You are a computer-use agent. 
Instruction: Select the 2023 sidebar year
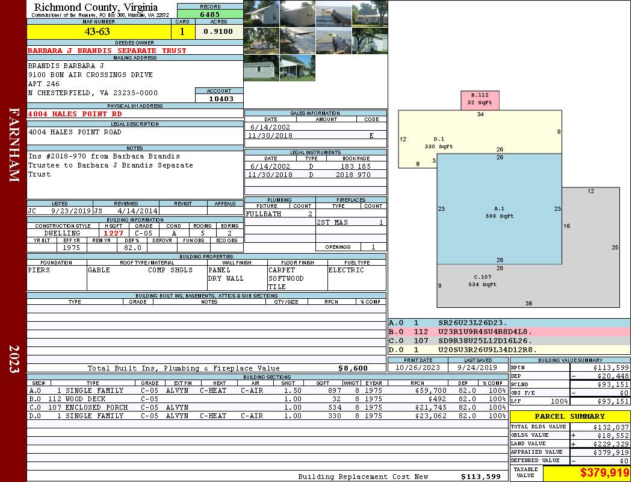point(14,358)
